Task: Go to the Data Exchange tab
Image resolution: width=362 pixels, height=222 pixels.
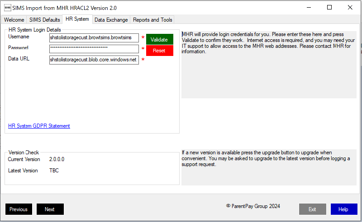Action: point(111,20)
